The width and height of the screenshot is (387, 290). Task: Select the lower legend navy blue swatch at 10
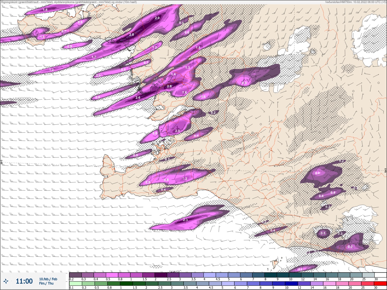(291, 284)
